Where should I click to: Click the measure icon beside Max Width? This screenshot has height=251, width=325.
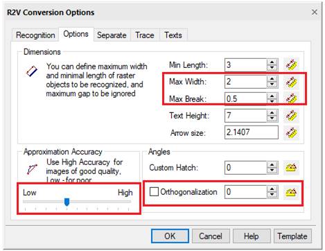[x=291, y=82]
